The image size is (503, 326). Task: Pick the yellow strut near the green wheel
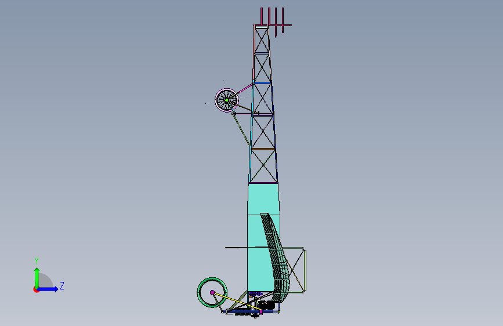[x=237, y=301]
